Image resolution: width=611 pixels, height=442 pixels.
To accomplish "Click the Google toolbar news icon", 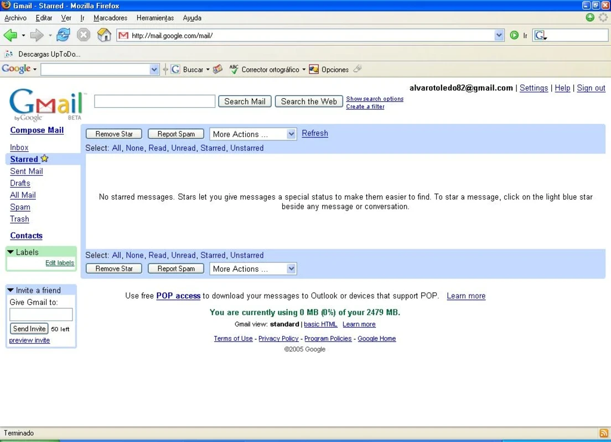I will tap(218, 69).
